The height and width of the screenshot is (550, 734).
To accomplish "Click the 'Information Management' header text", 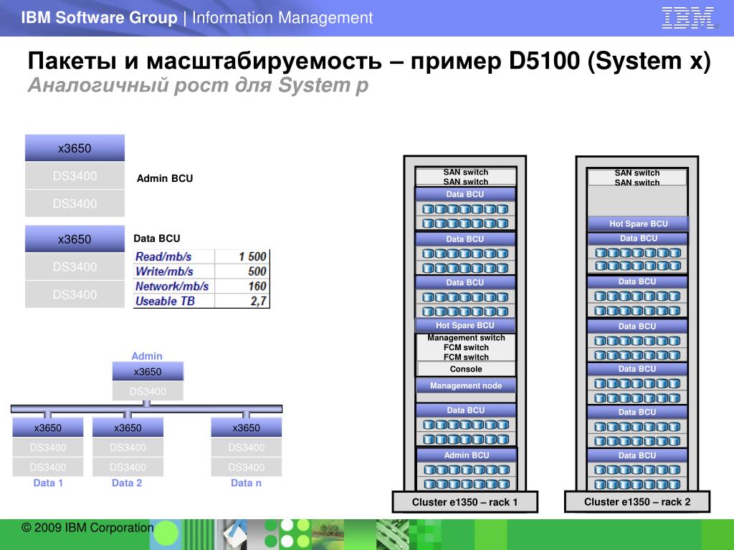I will (282, 18).
